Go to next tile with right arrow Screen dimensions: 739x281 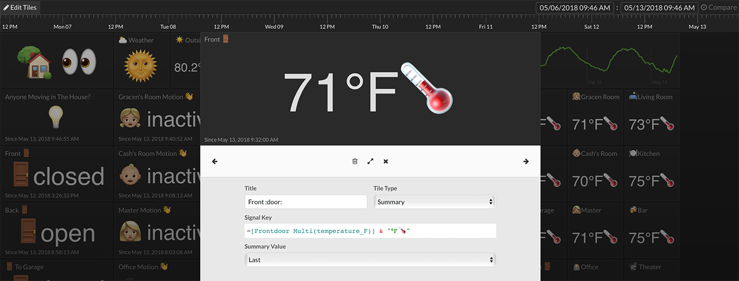pyautogui.click(x=526, y=162)
